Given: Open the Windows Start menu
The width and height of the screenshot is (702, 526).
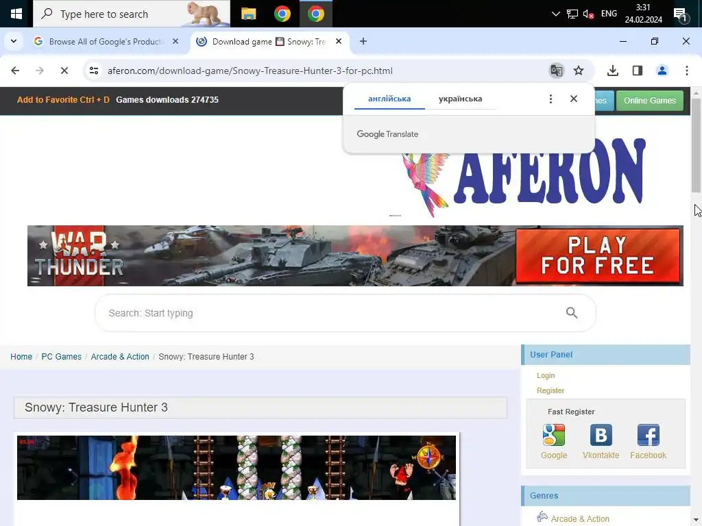Looking at the screenshot, I should click(16, 14).
